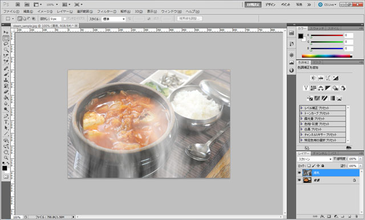Add a Color Balance adjustment (scales icon)
Image resolution: width=365 pixels, height=220 pixels.
[x=321, y=88]
